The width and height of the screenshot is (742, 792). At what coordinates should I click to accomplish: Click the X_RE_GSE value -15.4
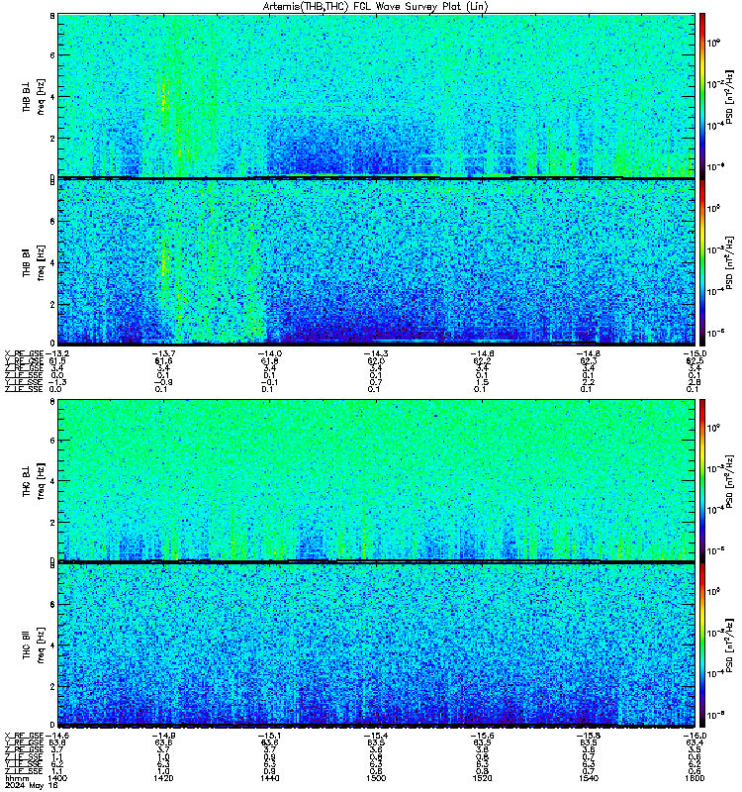[x=377, y=736]
